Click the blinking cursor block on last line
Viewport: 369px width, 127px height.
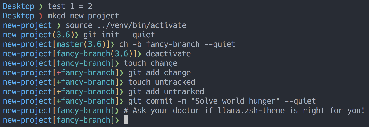coord(126,120)
